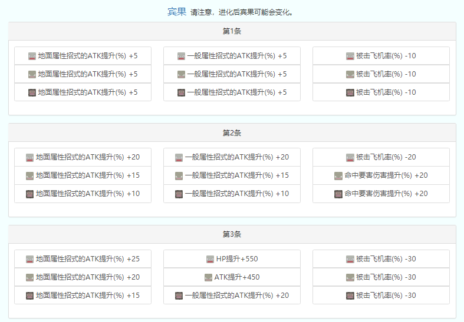Click dark icon beside 一般属性招式的ATK提升(%) +5
The width and height of the screenshot is (464, 322).
click(182, 92)
